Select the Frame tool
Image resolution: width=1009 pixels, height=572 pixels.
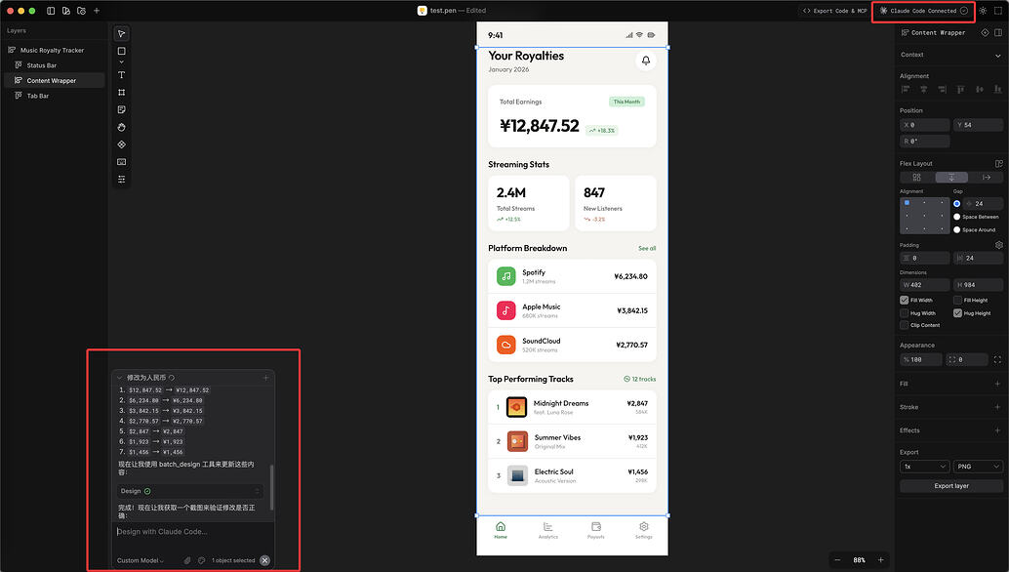[122, 93]
